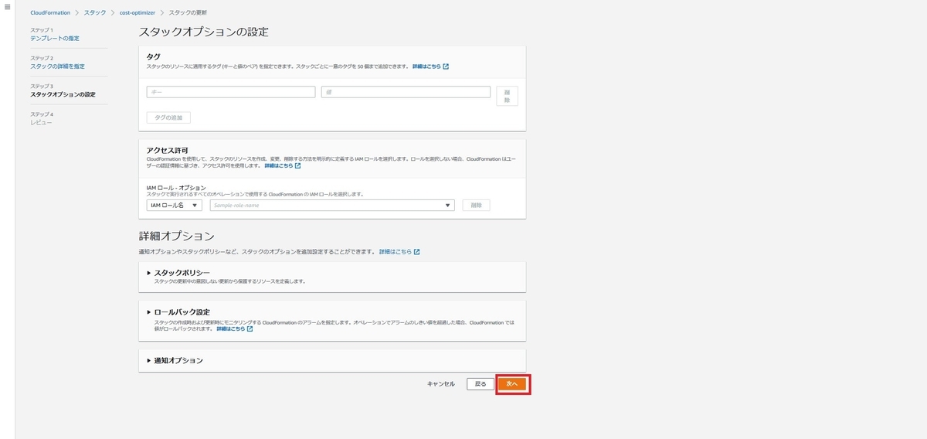The width and height of the screenshot is (927, 439).
Task: Click the スタックオプションの設定 page heading
Action: coord(203,32)
